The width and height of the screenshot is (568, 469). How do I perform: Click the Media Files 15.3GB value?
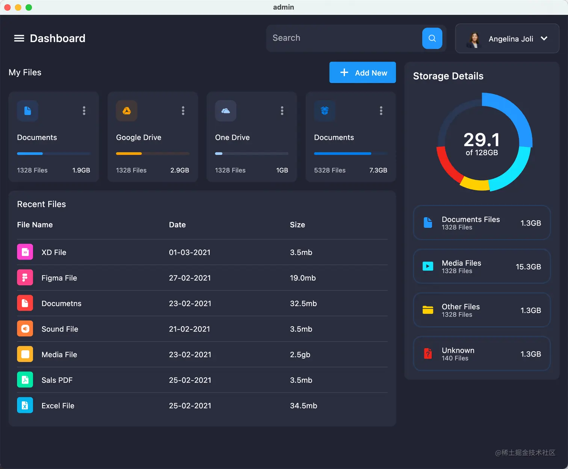click(528, 267)
